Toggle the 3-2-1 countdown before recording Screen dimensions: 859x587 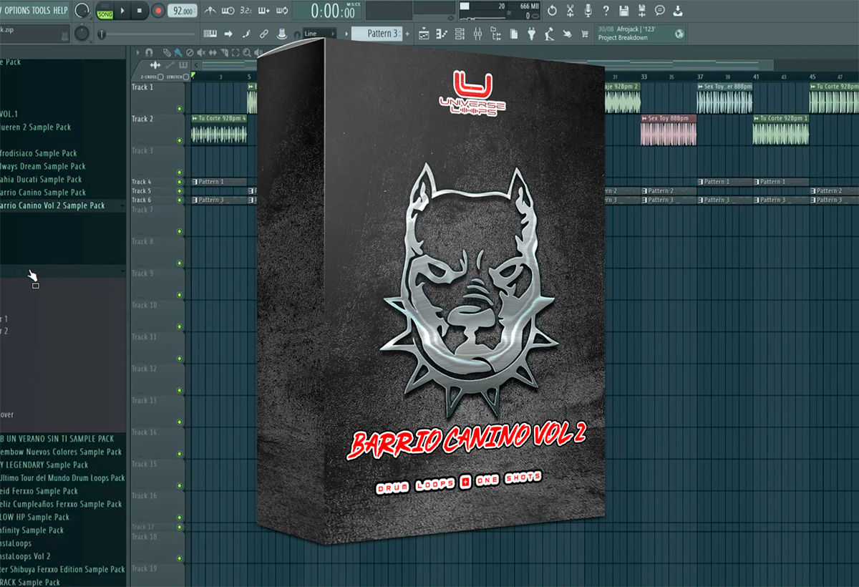tap(246, 11)
